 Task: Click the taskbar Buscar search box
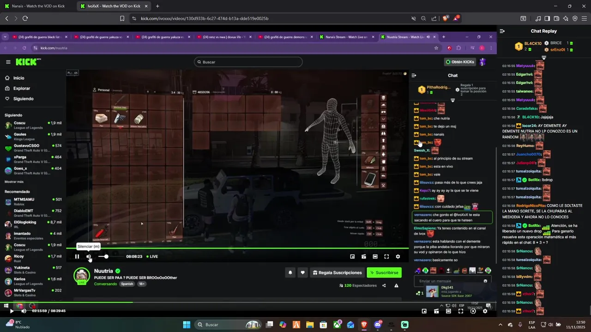coord(227,325)
